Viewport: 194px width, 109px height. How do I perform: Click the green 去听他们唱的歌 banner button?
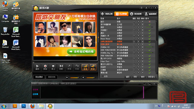(x=81, y=52)
